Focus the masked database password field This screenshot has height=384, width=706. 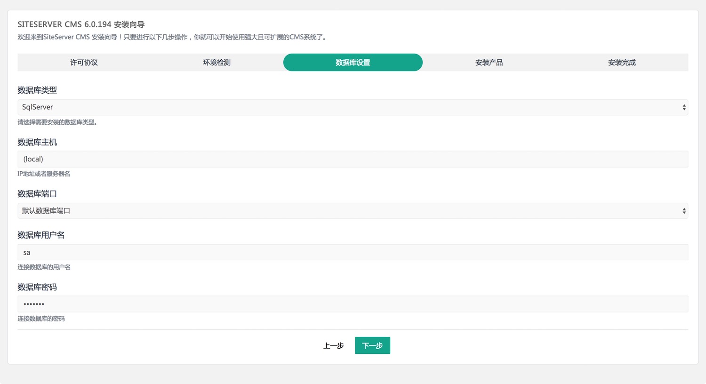[x=353, y=304]
